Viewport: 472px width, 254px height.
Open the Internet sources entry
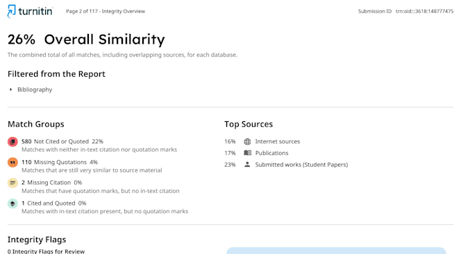click(277, 141)
